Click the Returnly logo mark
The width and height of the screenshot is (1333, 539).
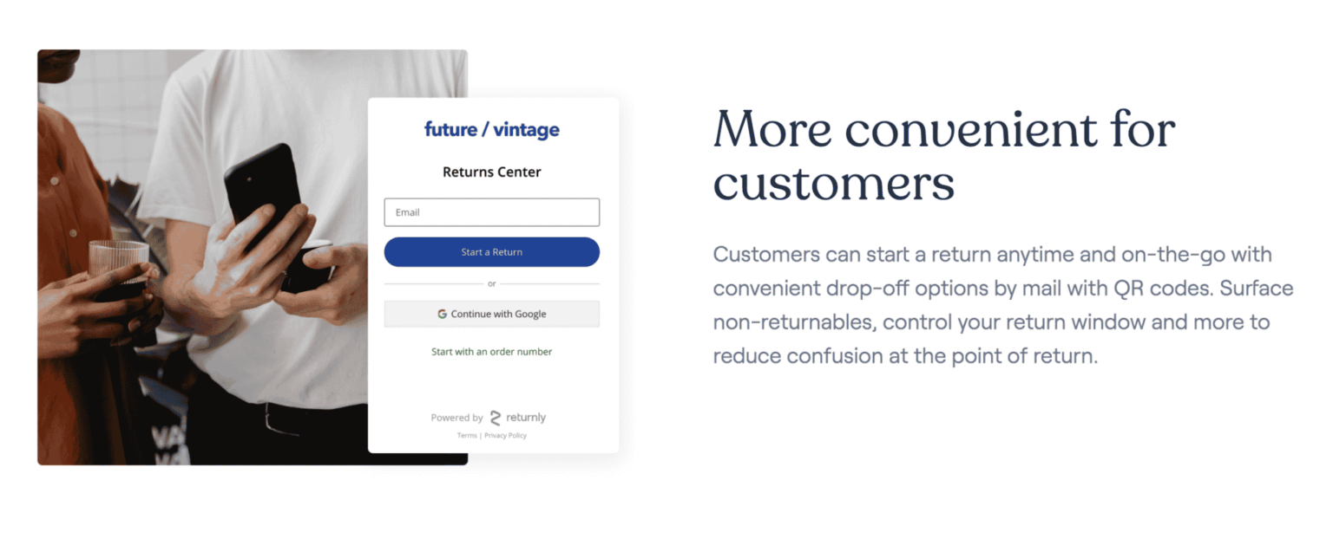click(x=496, y=418)
